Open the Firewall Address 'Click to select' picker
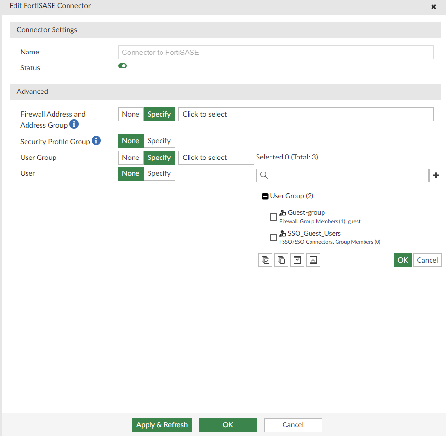446x436 pixels. click(x=307, y=114)
